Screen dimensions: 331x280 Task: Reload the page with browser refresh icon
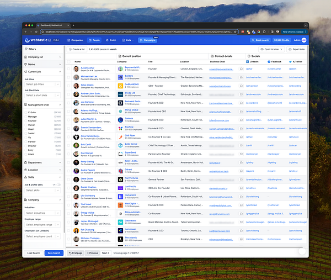(x=36, y=31)
